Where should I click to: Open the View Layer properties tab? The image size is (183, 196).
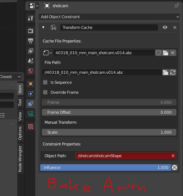pos(31,51)
